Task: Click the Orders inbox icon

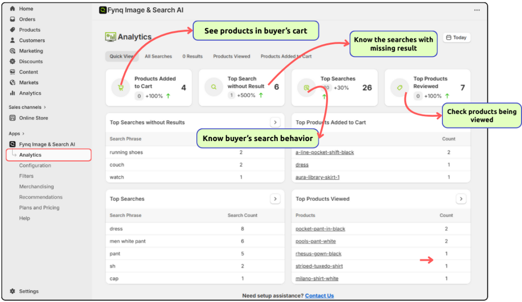Action: coord(12,19)
